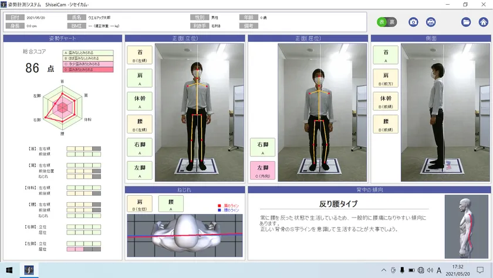493x278 pixels.
Task: Click the 腰 ねじれ score bar
Action: 83,216
